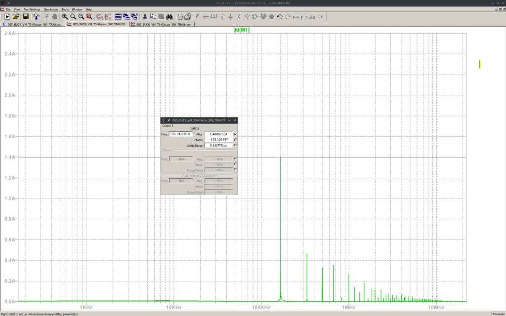This screenshot has height=316, width=506.
Task: Click the Id(M1) trace label
Action: point(242,30)
